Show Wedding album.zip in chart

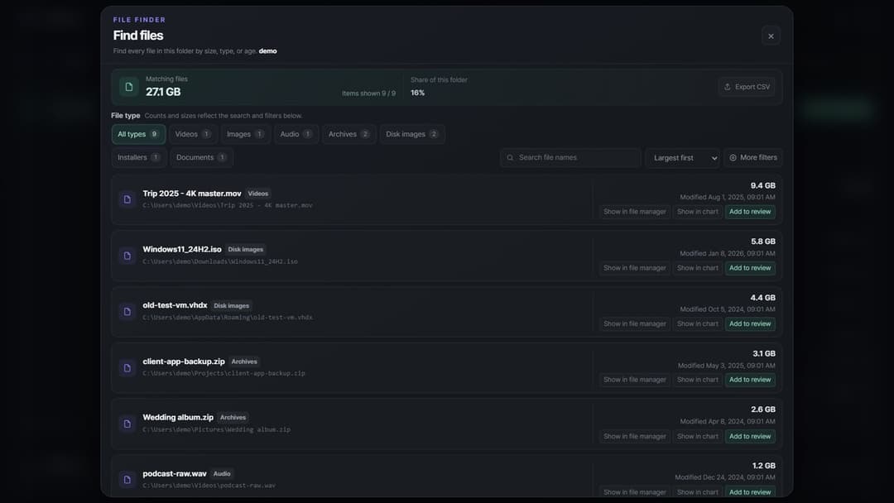(x=697, y=436)
